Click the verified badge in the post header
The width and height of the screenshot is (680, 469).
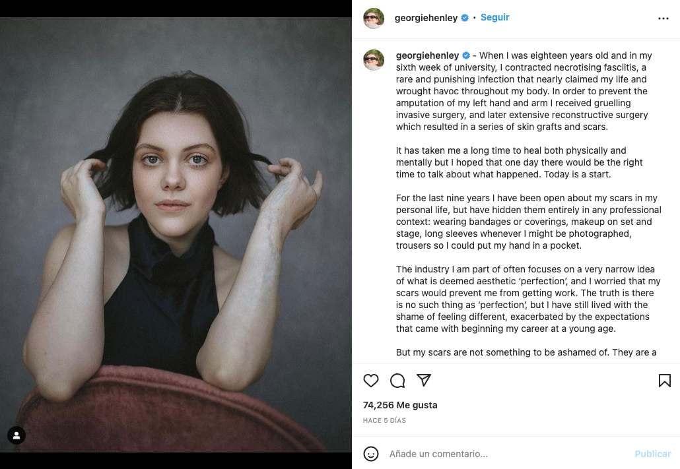tap(465, 18)
